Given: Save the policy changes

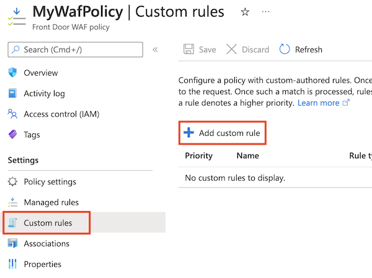Looking at the screenshot, I should point(200,50).
